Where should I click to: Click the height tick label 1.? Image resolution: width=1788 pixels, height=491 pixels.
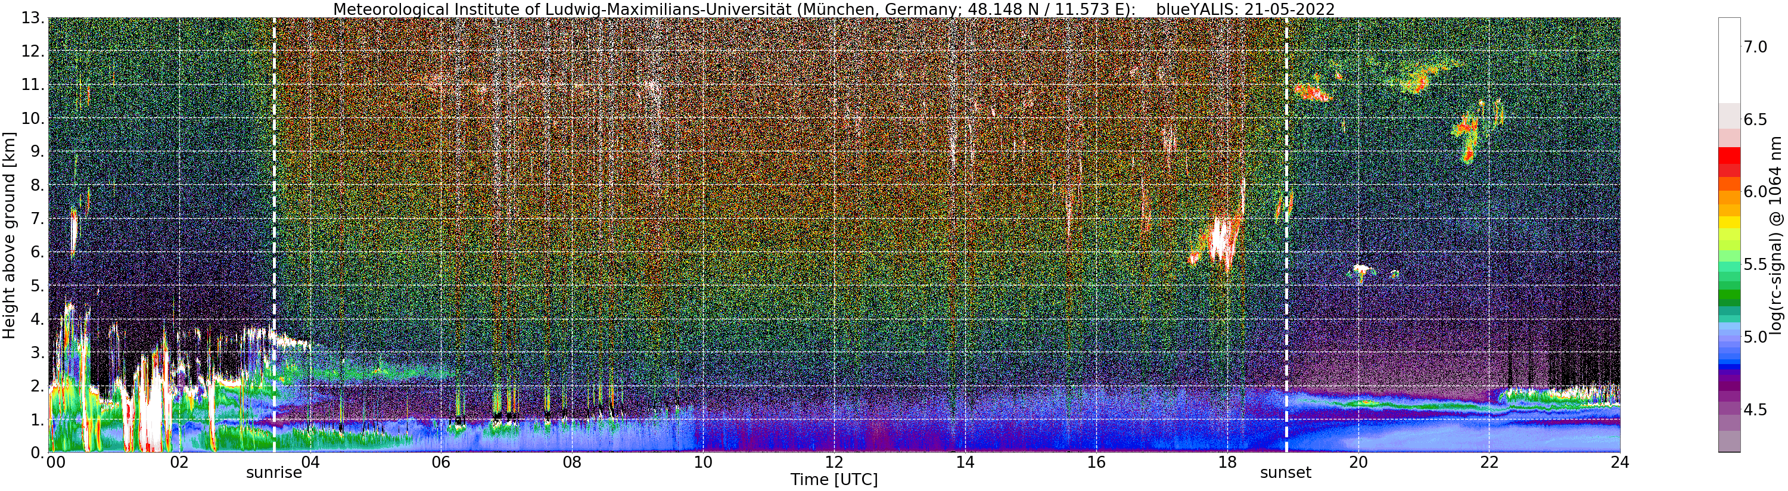36,419
